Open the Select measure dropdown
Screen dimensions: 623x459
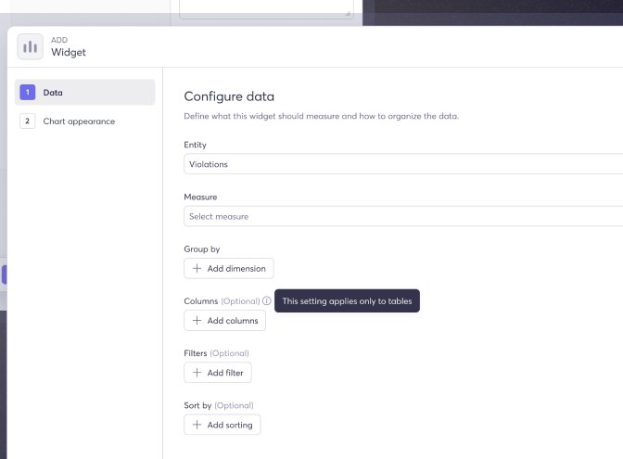(403, 216)
